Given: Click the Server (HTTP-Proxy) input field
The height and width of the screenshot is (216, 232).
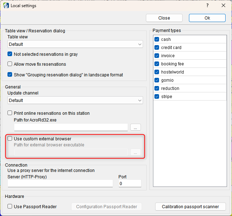Looking at the screenshot, I should tap(60, 184).
